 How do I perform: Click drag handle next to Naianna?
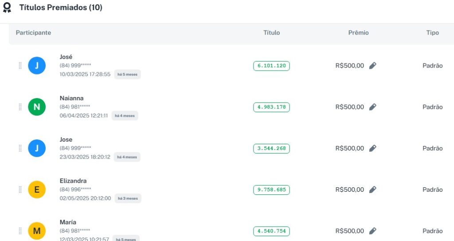[x=20, y=107]
